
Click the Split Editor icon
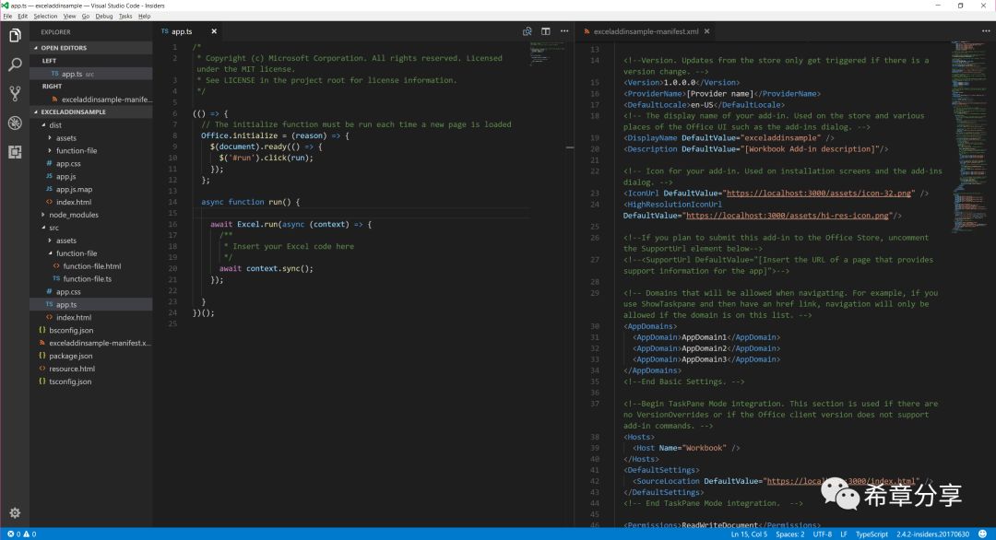point(546,31)
